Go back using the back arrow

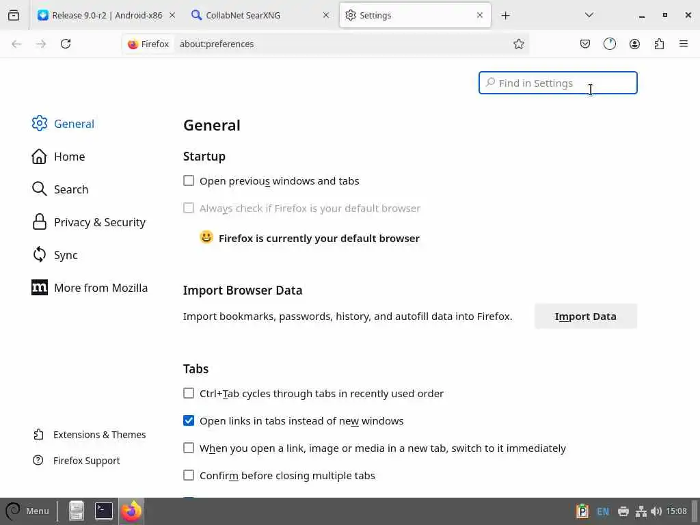(x=16, y=44)
